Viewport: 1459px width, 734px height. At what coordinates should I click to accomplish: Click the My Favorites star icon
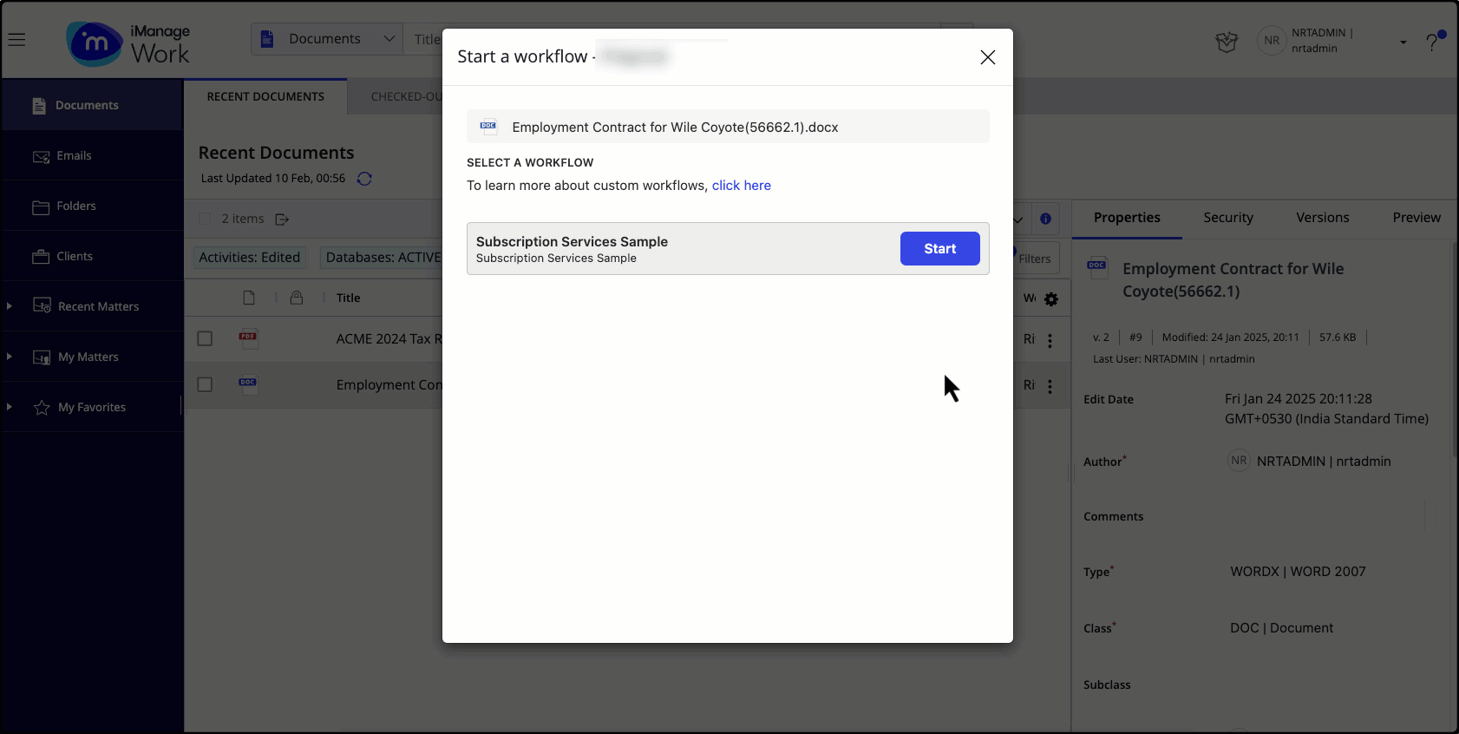point(42,407)
